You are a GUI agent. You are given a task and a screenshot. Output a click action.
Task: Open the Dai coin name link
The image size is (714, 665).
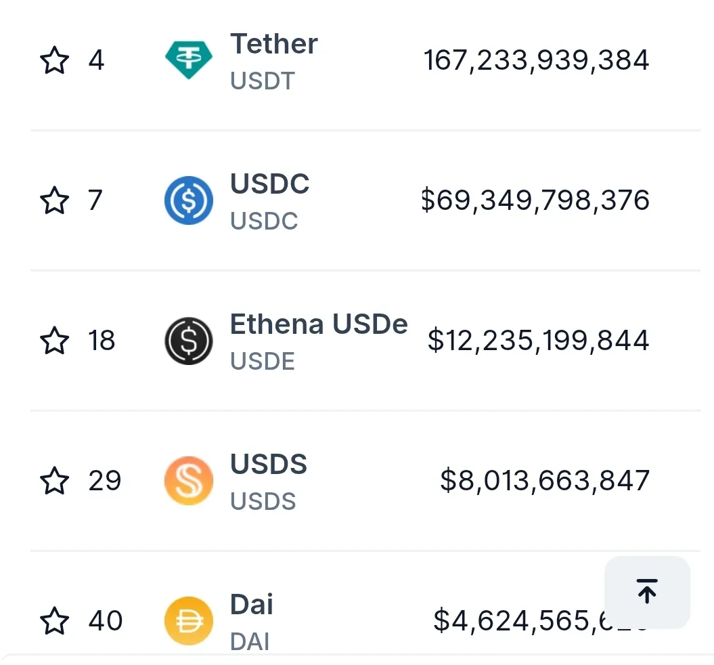pyautogui.click(x=252, y=605)
